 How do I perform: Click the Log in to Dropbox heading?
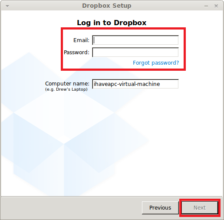[x=112, y=23]
